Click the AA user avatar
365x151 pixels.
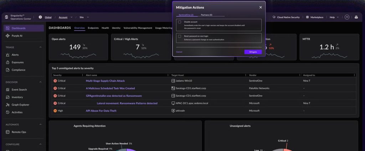point(347,17)
